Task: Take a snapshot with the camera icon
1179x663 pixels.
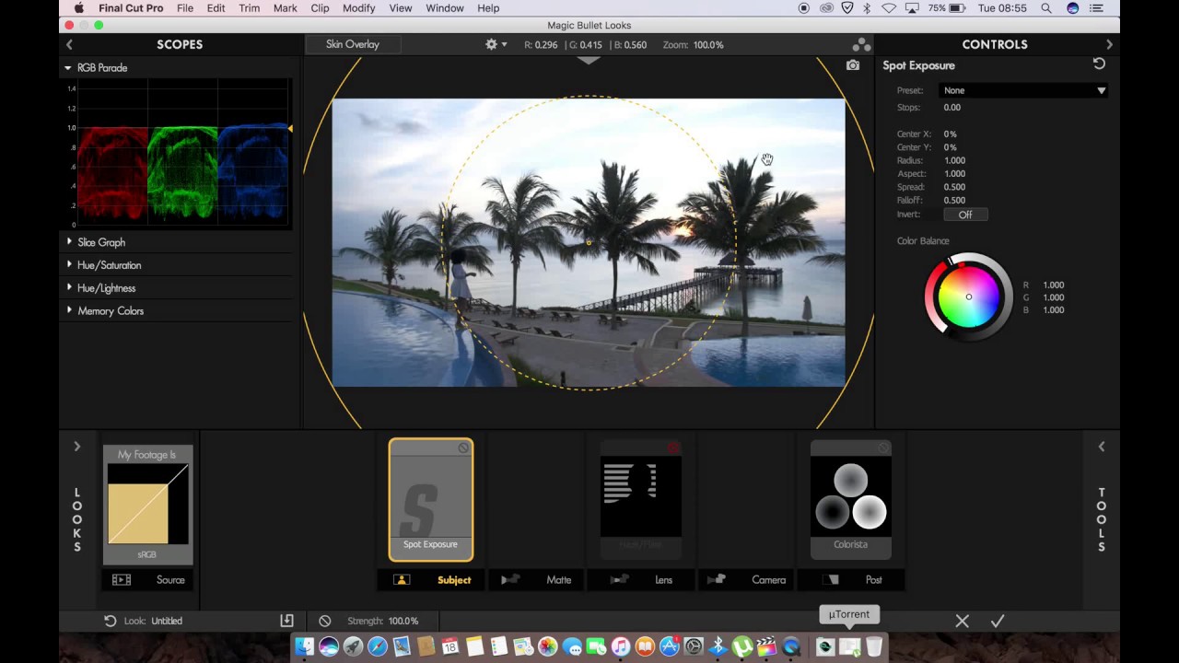Action: point(853,65)
